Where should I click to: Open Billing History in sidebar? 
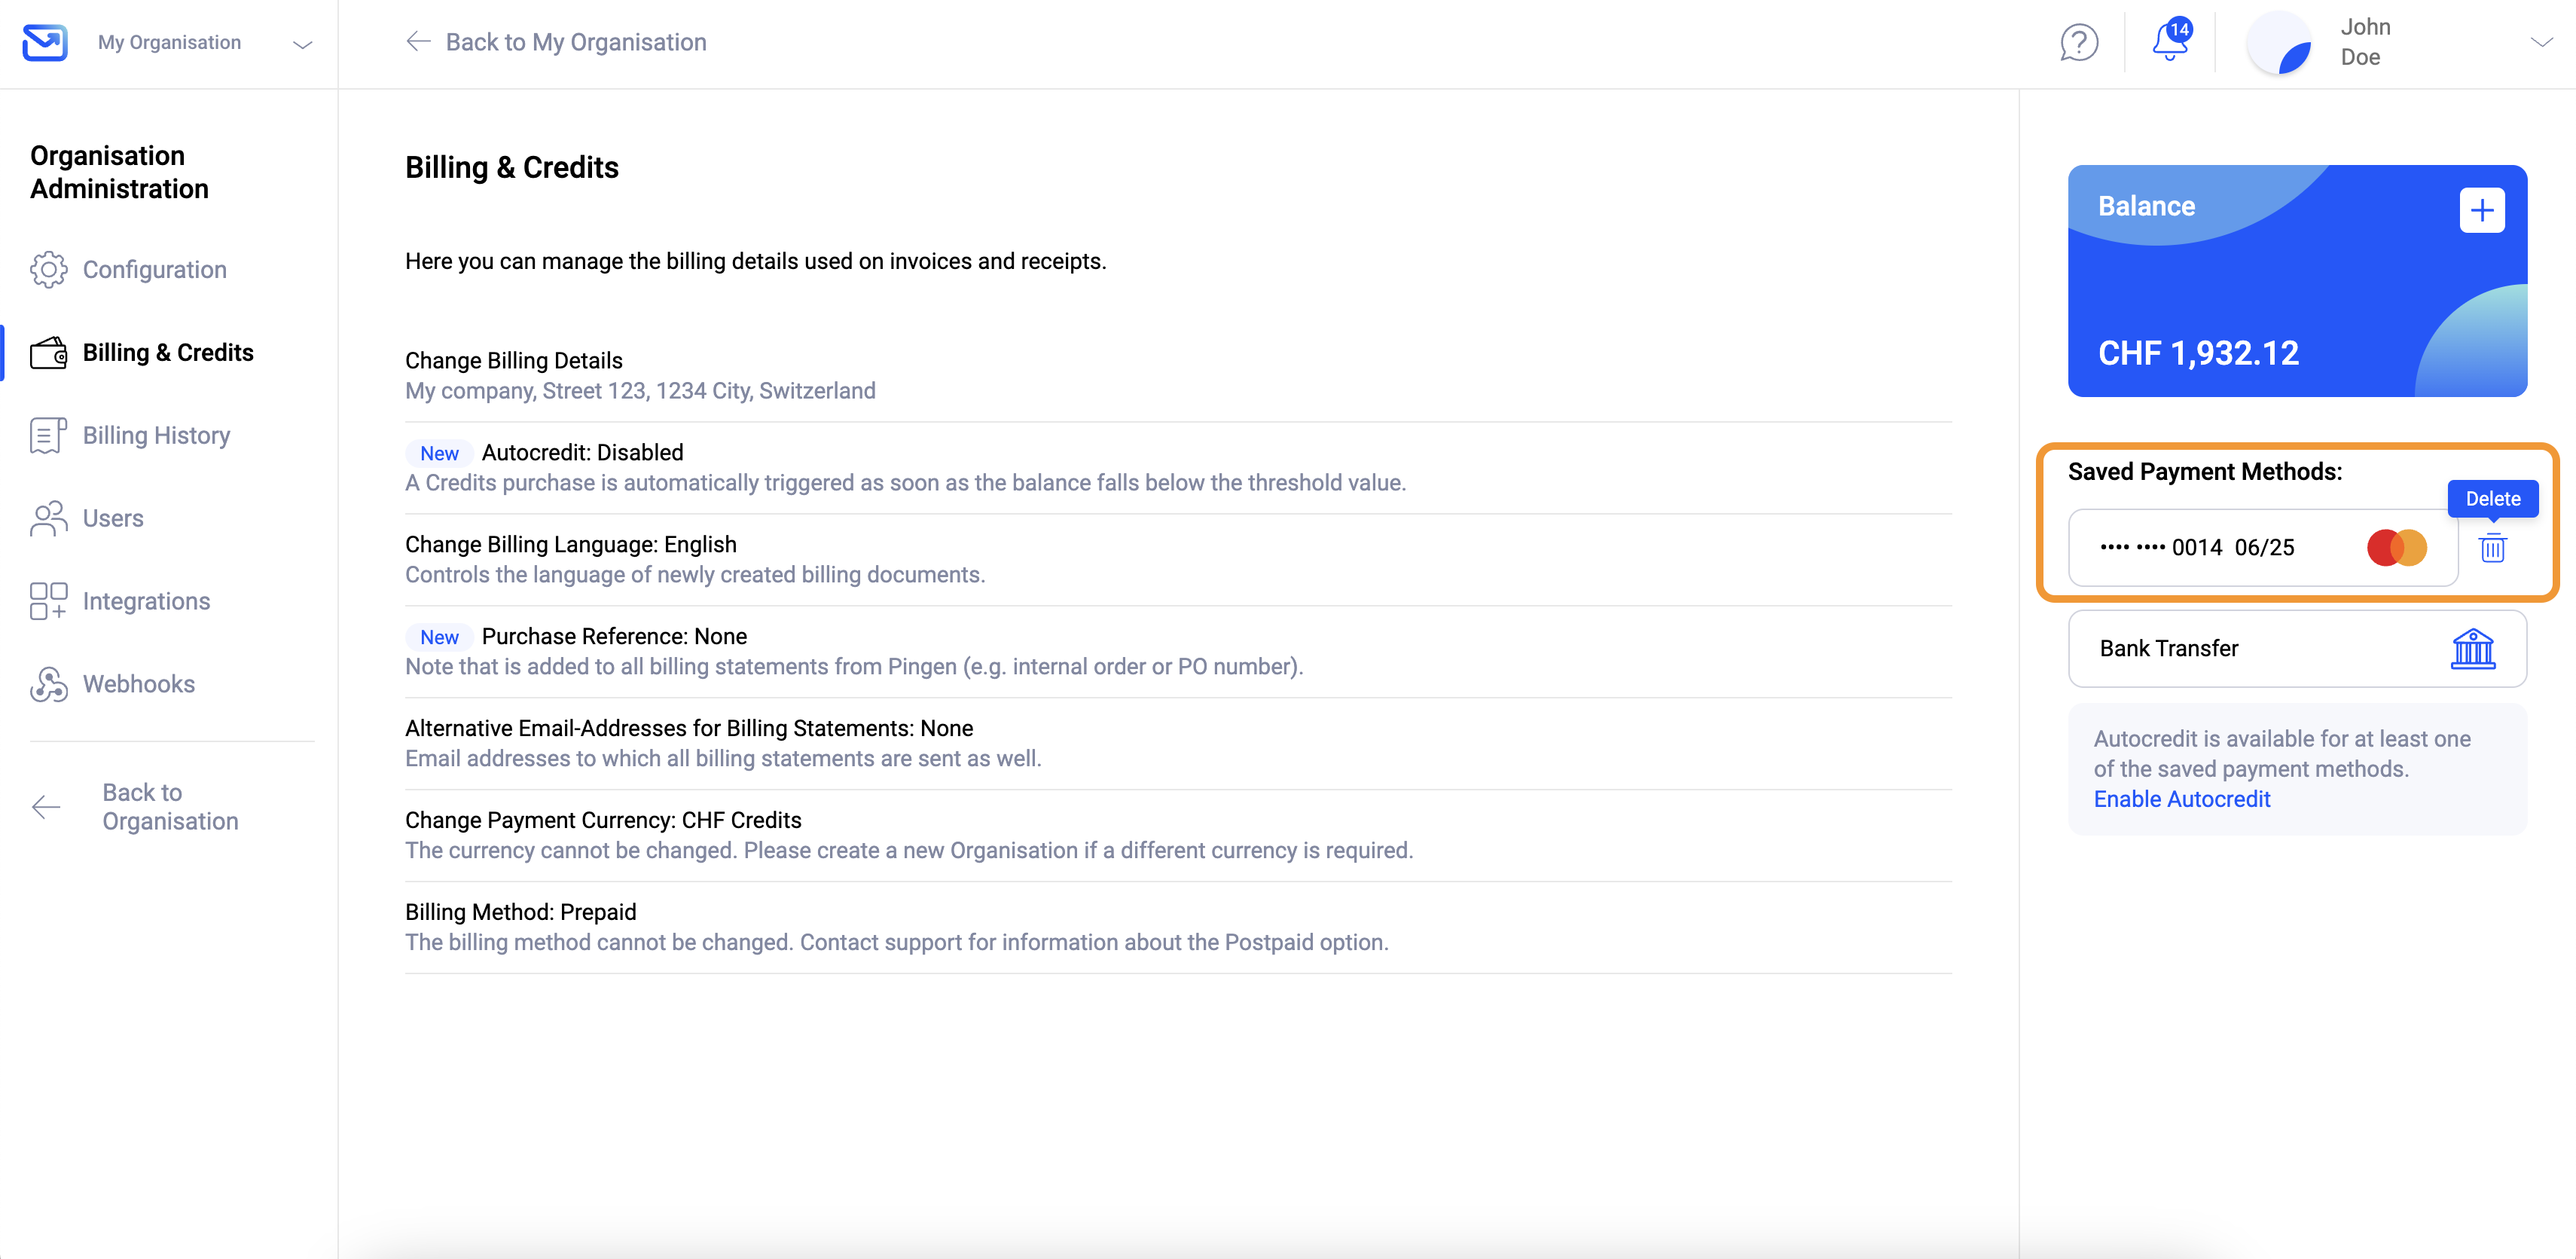[157, 436]
